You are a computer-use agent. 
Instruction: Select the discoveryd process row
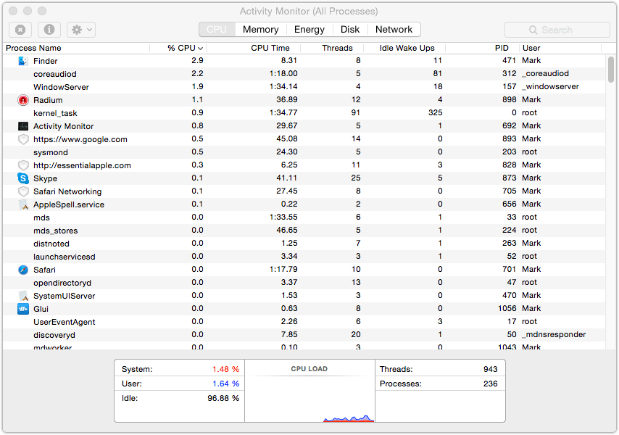click(304, 334)
